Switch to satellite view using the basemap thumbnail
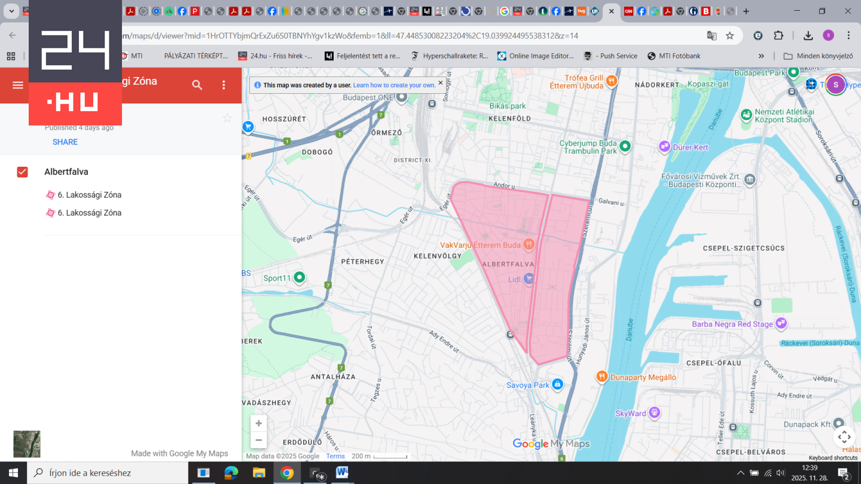 (27, 444)
